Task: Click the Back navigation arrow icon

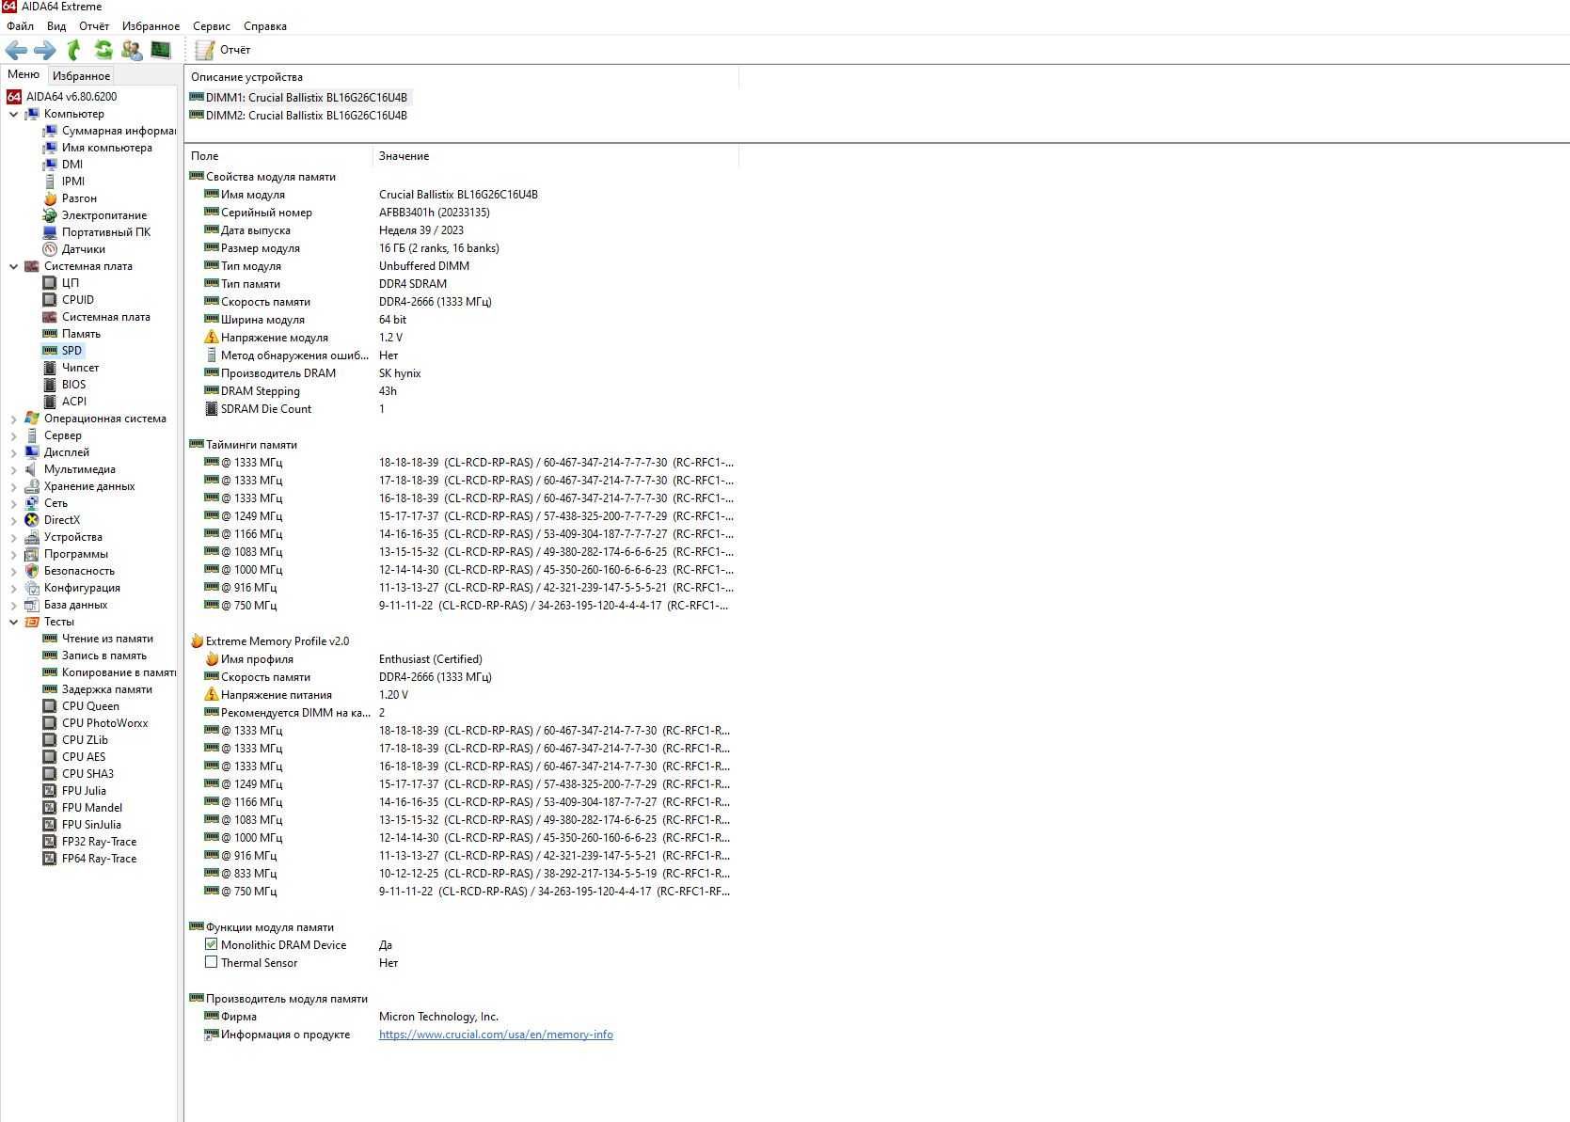Action: (x=16, y=50)
